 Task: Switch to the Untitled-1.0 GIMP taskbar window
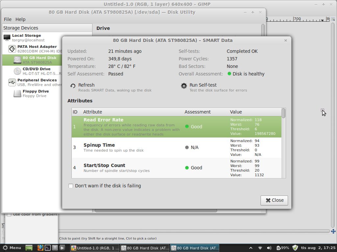95,248
